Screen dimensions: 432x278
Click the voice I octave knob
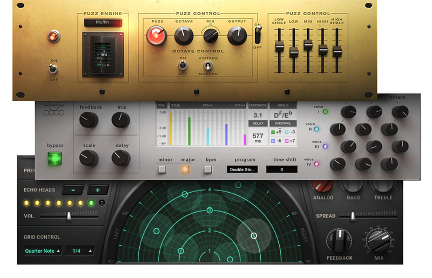(400, 112)
